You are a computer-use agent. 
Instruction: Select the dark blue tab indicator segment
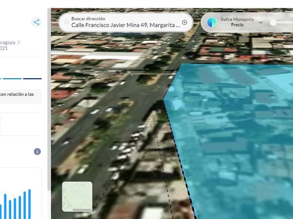[32, 79]
